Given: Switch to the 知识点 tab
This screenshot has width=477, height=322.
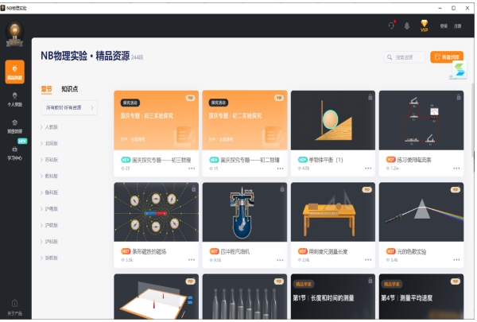Looking at the screenshot, I should 69,89.
